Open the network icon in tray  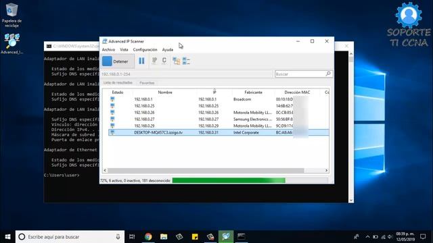coord(383,237)
